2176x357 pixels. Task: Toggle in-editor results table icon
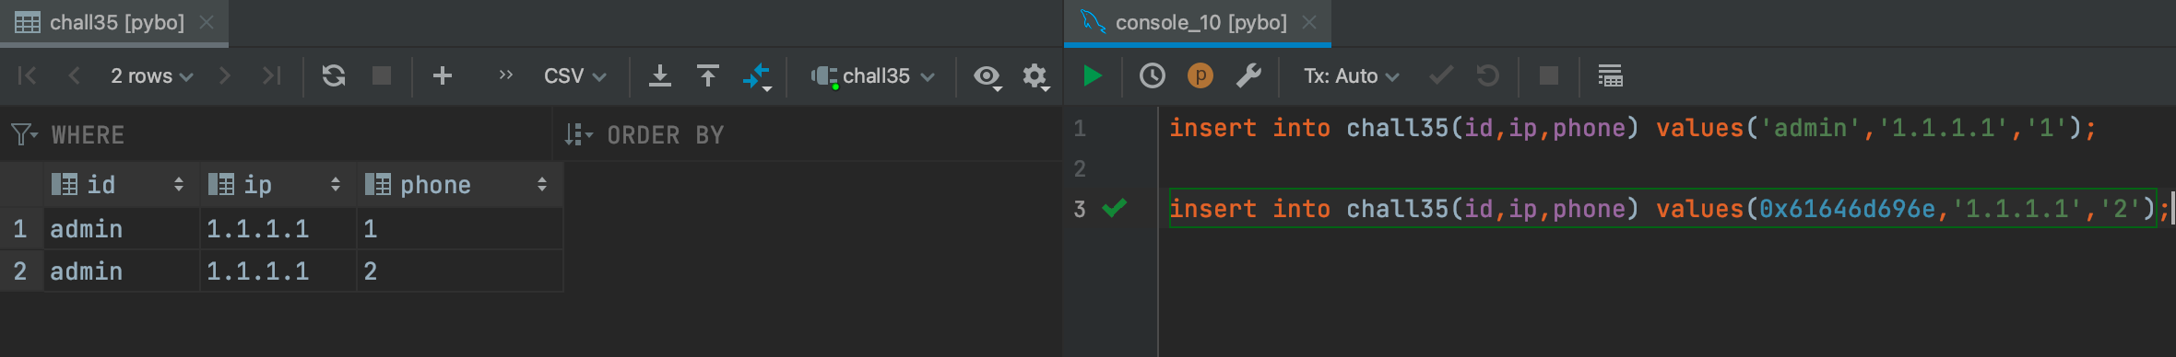(x=1610, y=75)
